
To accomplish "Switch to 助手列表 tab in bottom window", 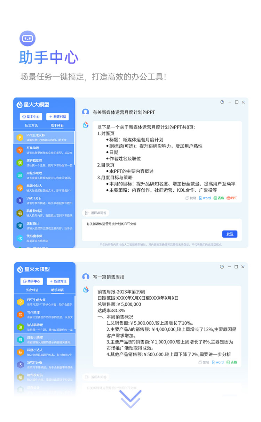I will pos(57,290).
